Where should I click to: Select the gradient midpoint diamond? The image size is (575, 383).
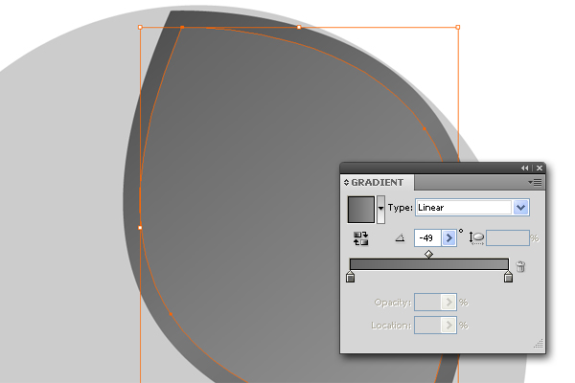428,254
